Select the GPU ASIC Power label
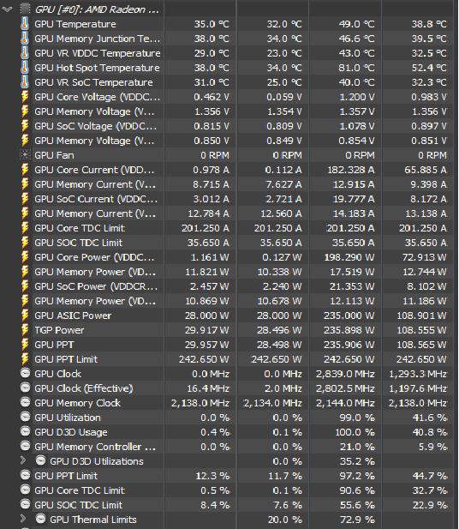The image size is (459, 529). click(x=73, y=316)
